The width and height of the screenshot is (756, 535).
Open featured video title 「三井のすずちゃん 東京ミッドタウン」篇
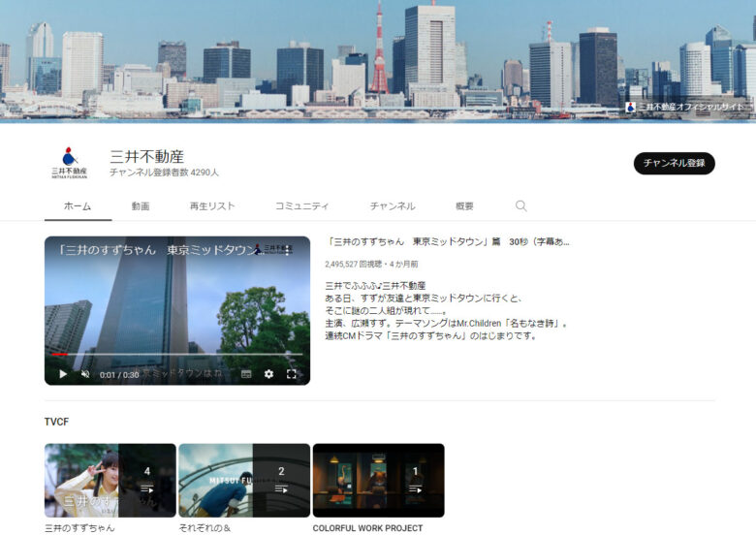[x=448, y=242]
